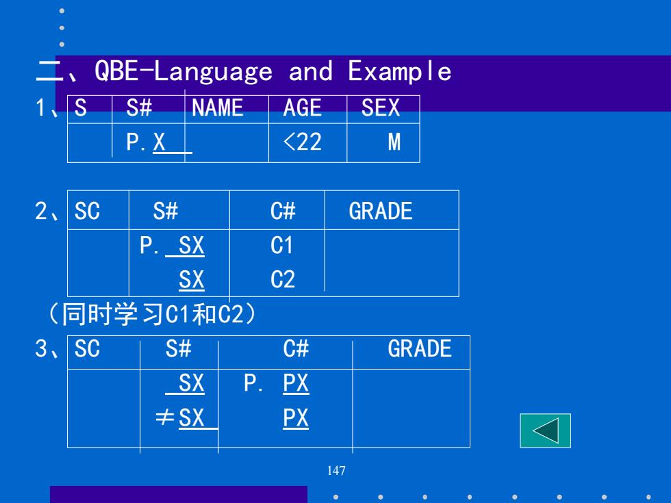
Task: Click 'PX' in the ≠SX row
Action: click(x=296, y=418)
